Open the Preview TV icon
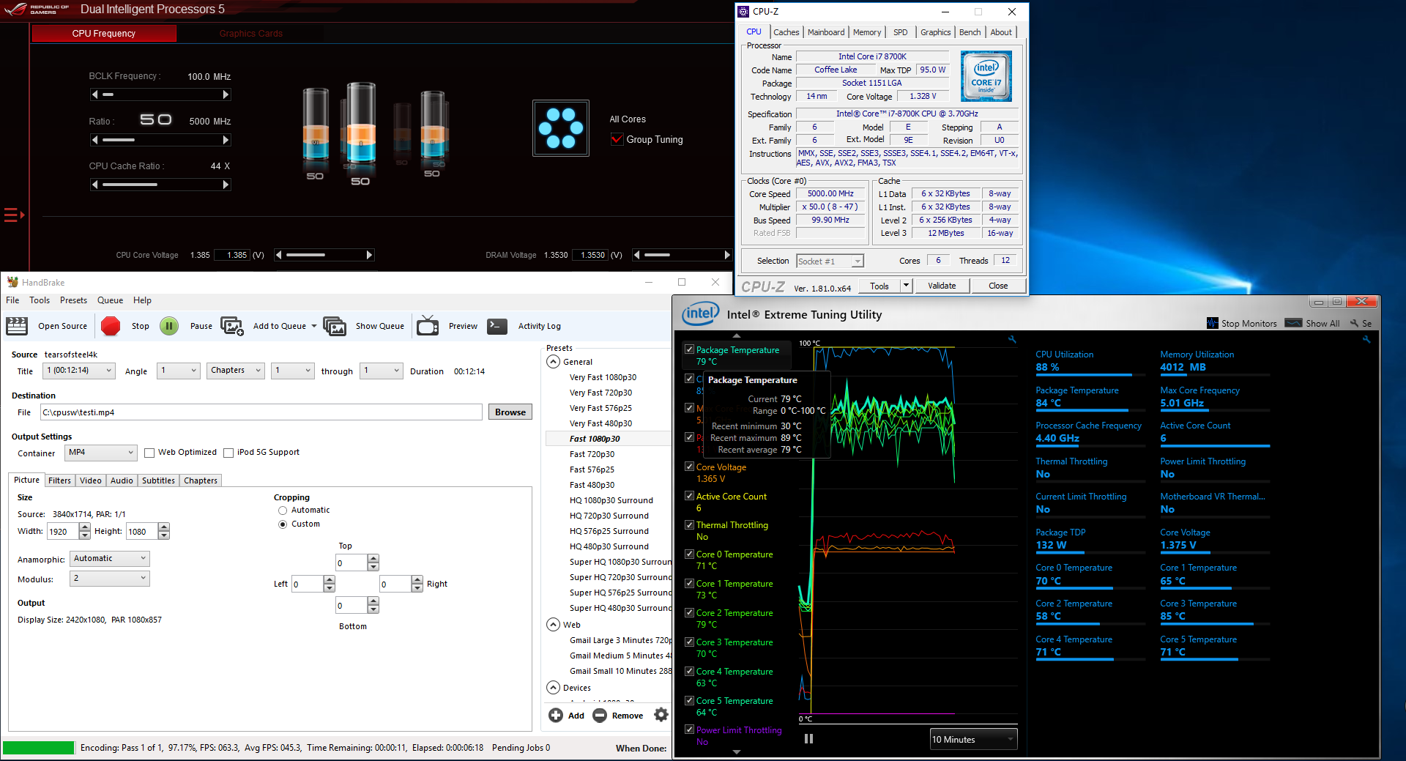Screen dimensions: 1406x761 coord(428,326)
